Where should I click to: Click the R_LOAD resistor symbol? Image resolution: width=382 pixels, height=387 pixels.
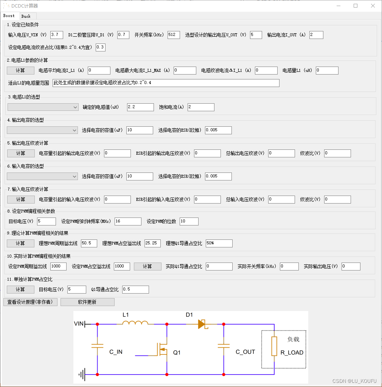point(274,346)
